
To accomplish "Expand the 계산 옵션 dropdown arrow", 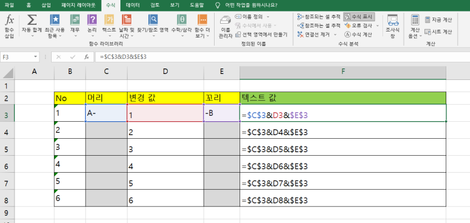I will (420, 36).
